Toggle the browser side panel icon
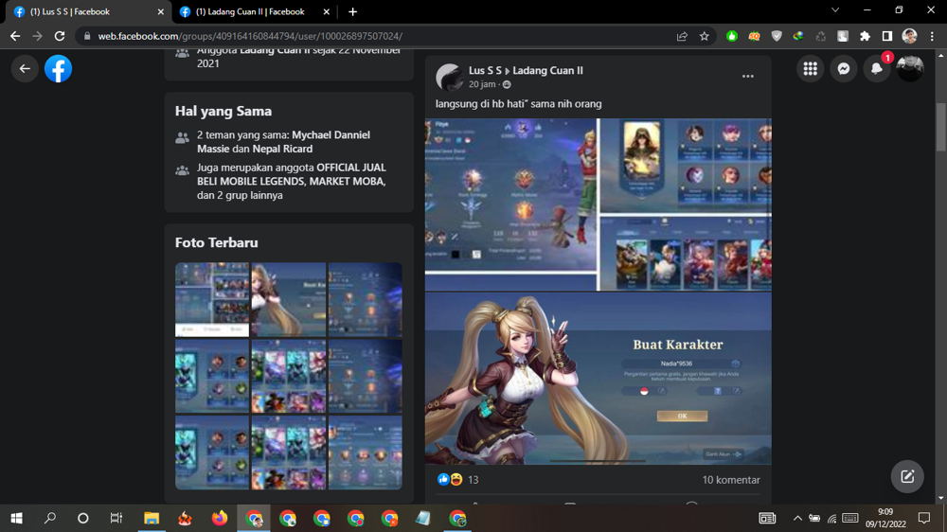 pyautogui.click(x=887, y=36)
